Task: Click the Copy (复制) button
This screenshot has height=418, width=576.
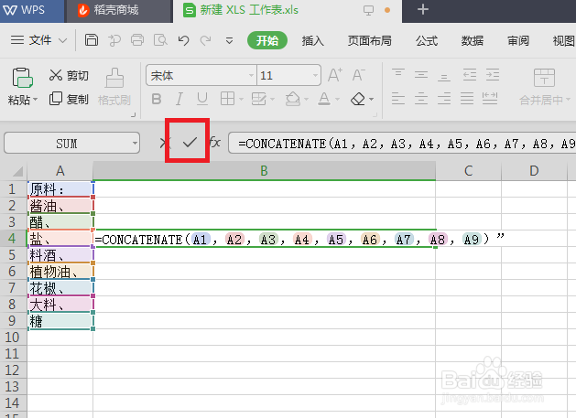Action: [69, 99]
